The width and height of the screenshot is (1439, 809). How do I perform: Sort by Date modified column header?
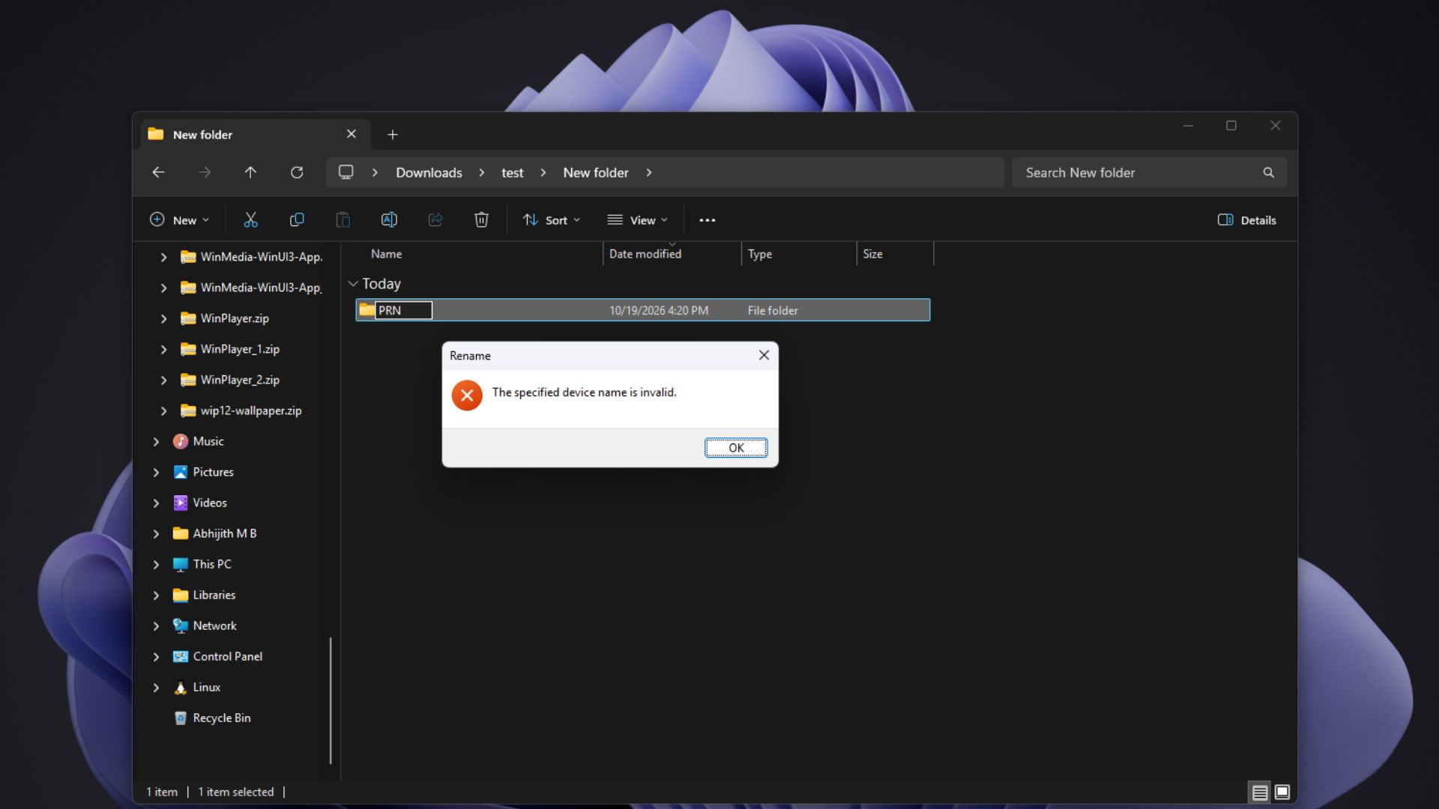645,254
